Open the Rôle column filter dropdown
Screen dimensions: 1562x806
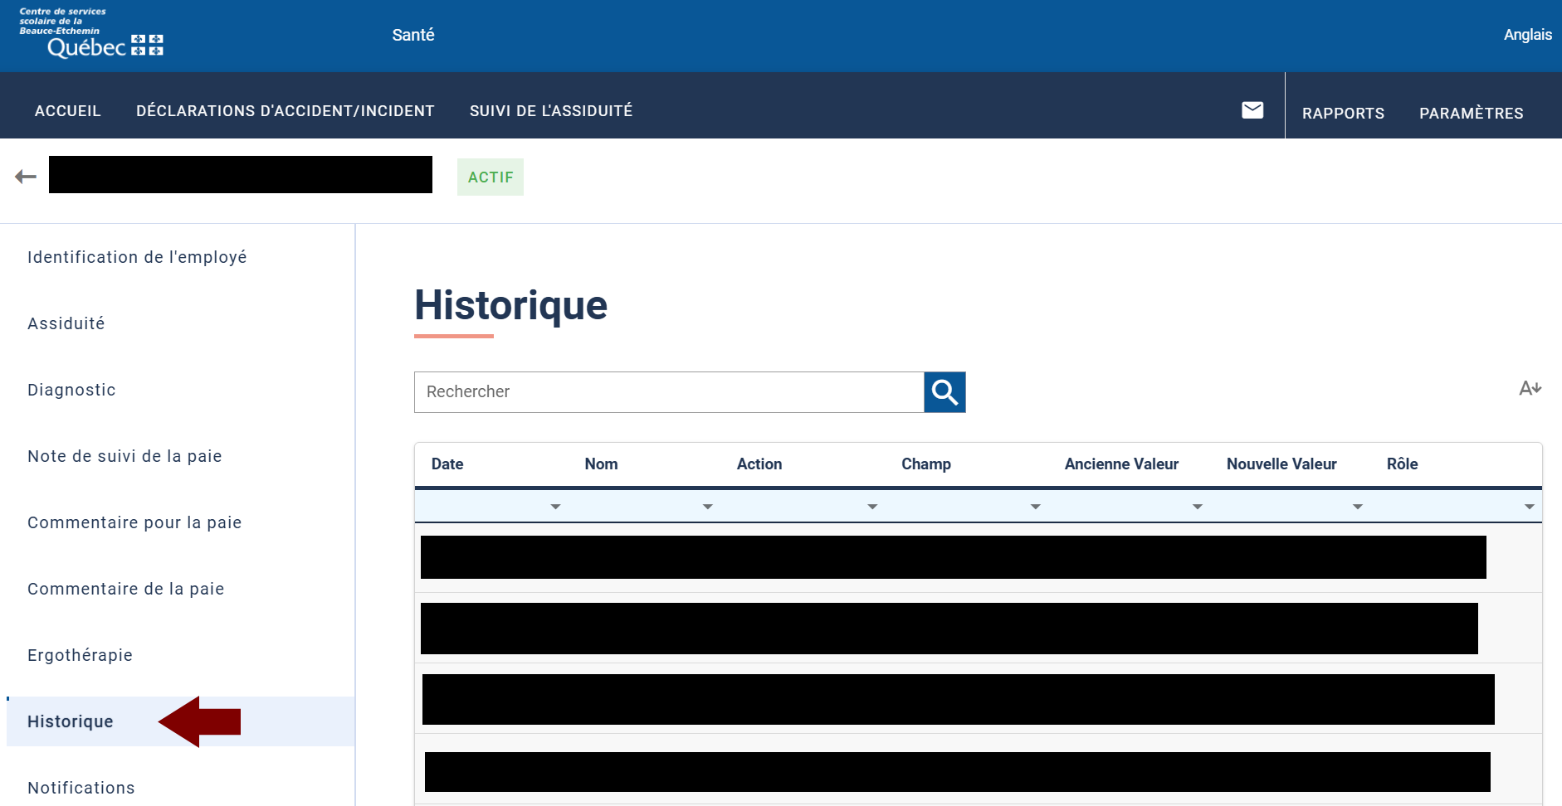click(1529, 506)
